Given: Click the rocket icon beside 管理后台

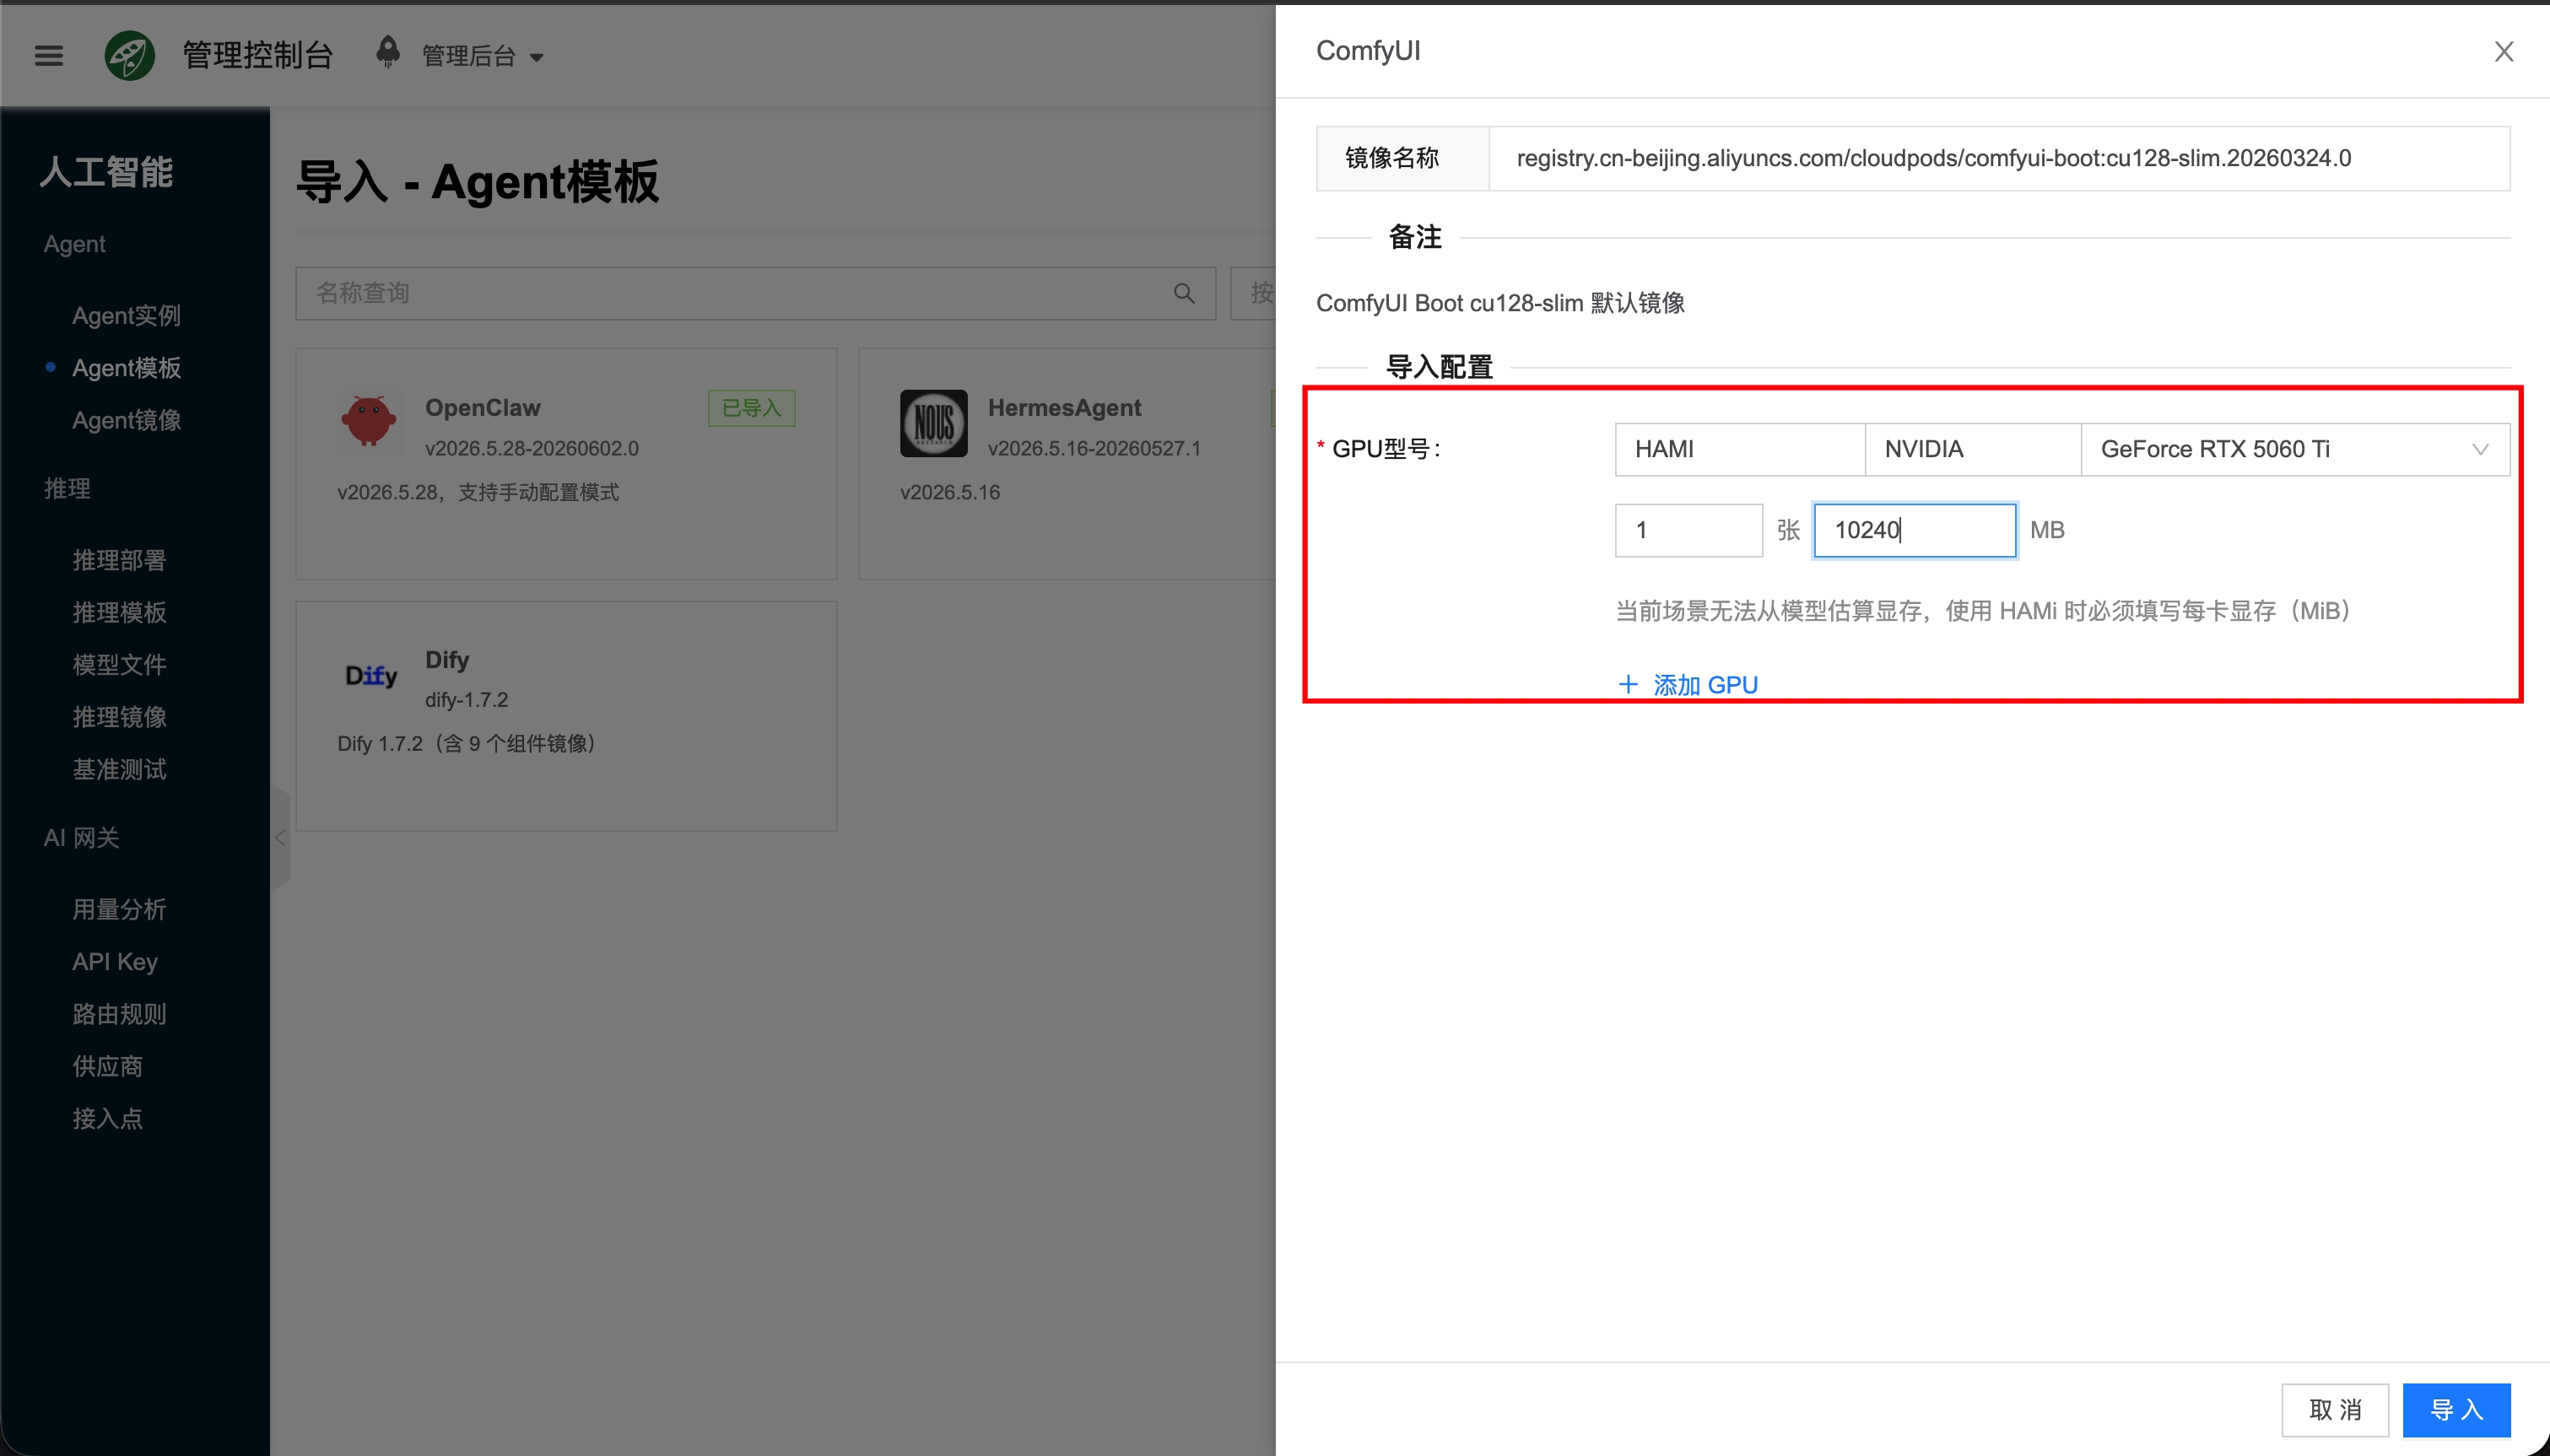Looking at the screenshot, I should coord(388,52).
